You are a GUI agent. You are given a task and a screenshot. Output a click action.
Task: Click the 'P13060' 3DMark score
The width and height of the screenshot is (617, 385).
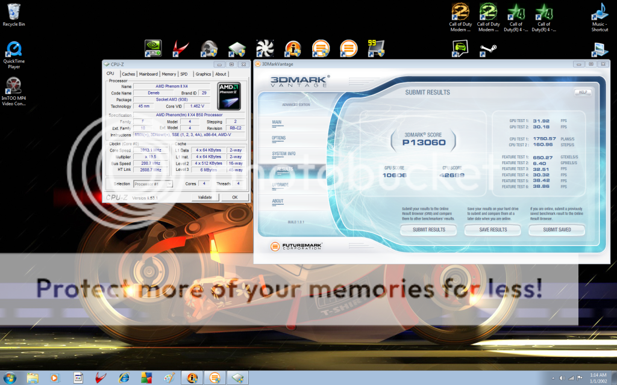[x=424, y=143]
